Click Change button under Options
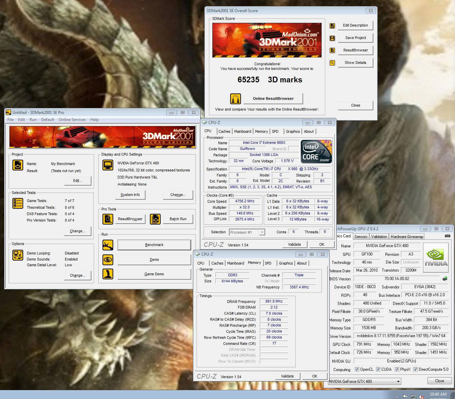Screen dimensions: 455x399 pyautogui.click(x=78, y=276)
